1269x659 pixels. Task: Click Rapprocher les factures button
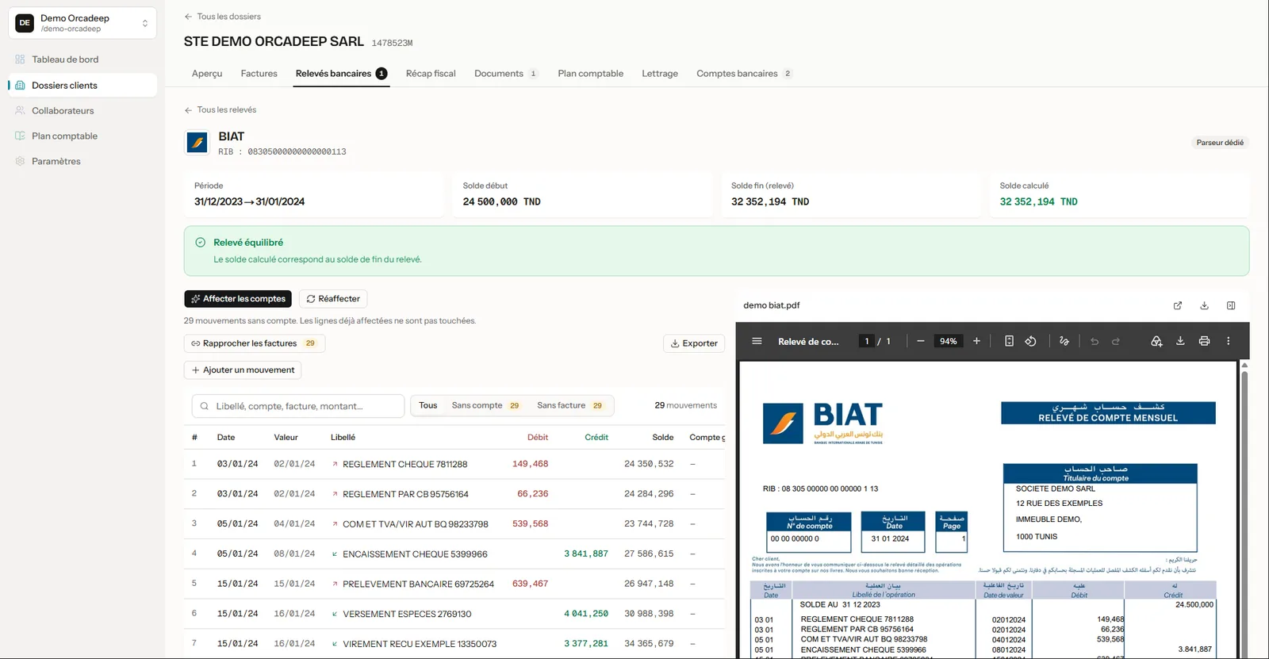(255, 343)
